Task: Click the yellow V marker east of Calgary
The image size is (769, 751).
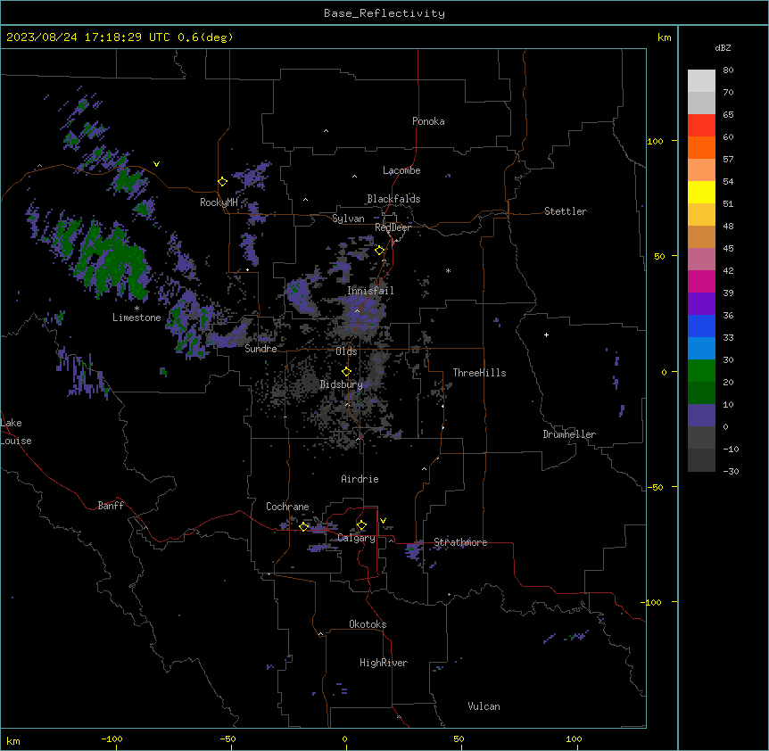Action: [383, 520]
